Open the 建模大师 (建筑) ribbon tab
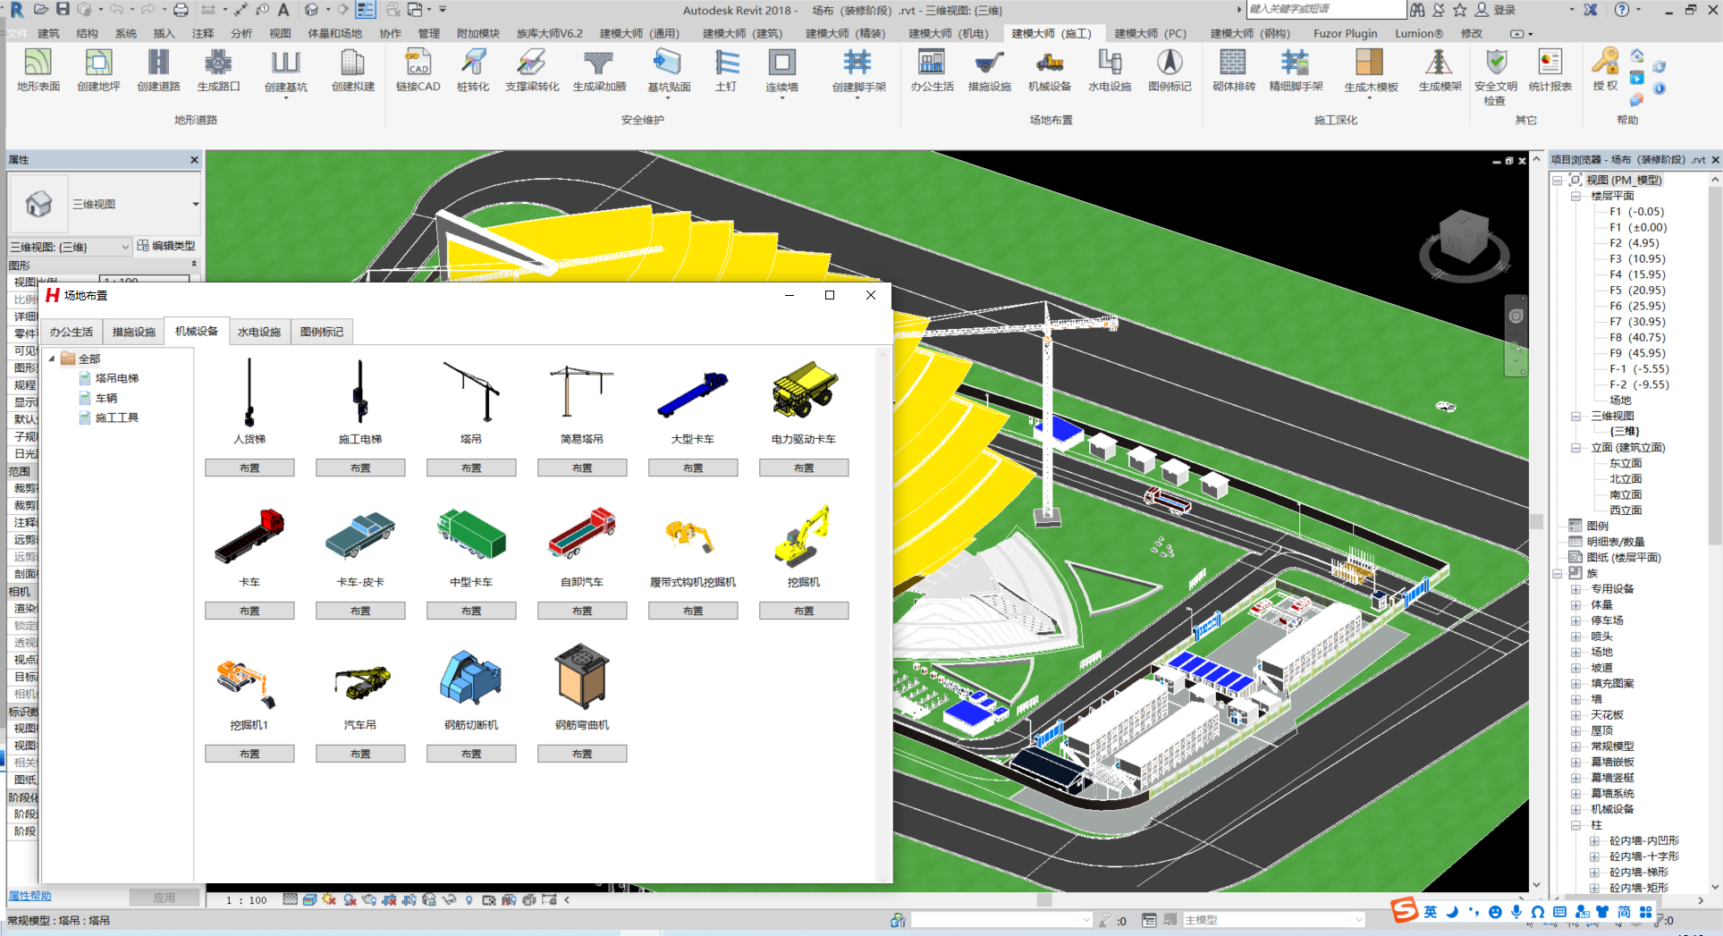This screenshot has height=936, width=1723. (742, 33)
